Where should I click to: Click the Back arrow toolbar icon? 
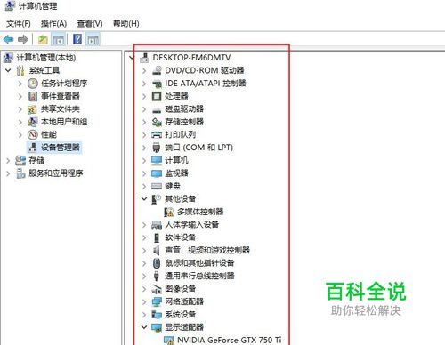click(x=8, y=39)
